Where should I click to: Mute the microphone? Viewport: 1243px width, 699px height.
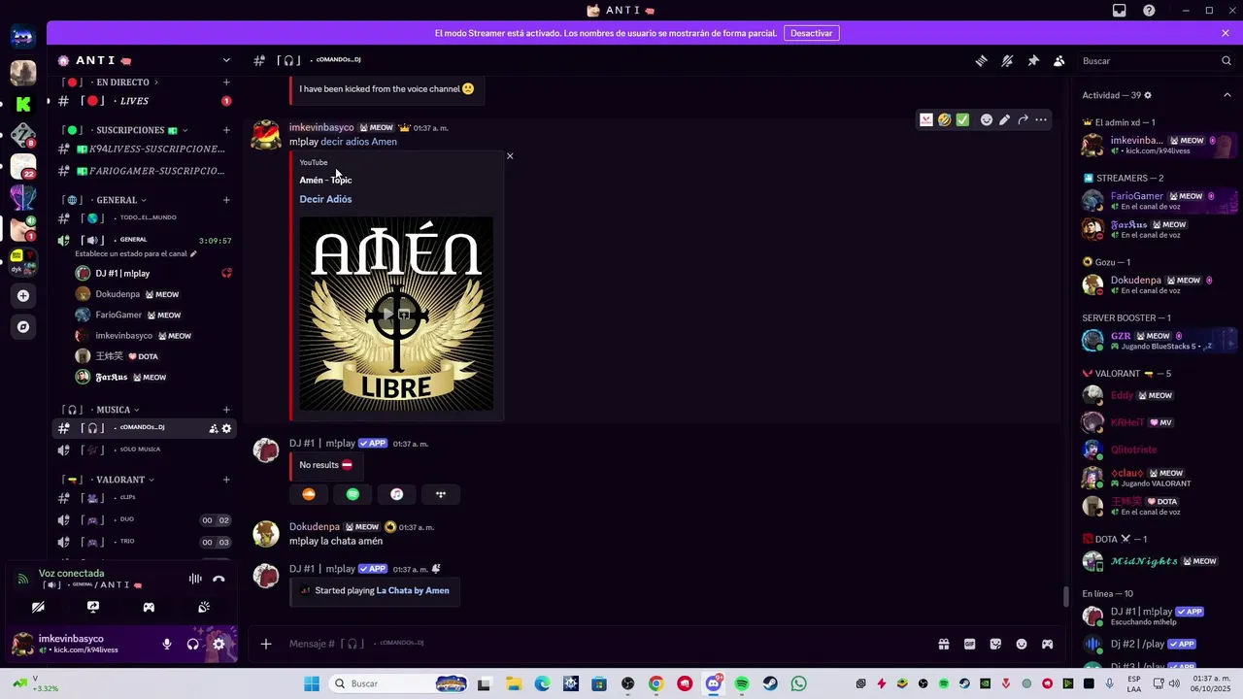(x=167, y=644)
